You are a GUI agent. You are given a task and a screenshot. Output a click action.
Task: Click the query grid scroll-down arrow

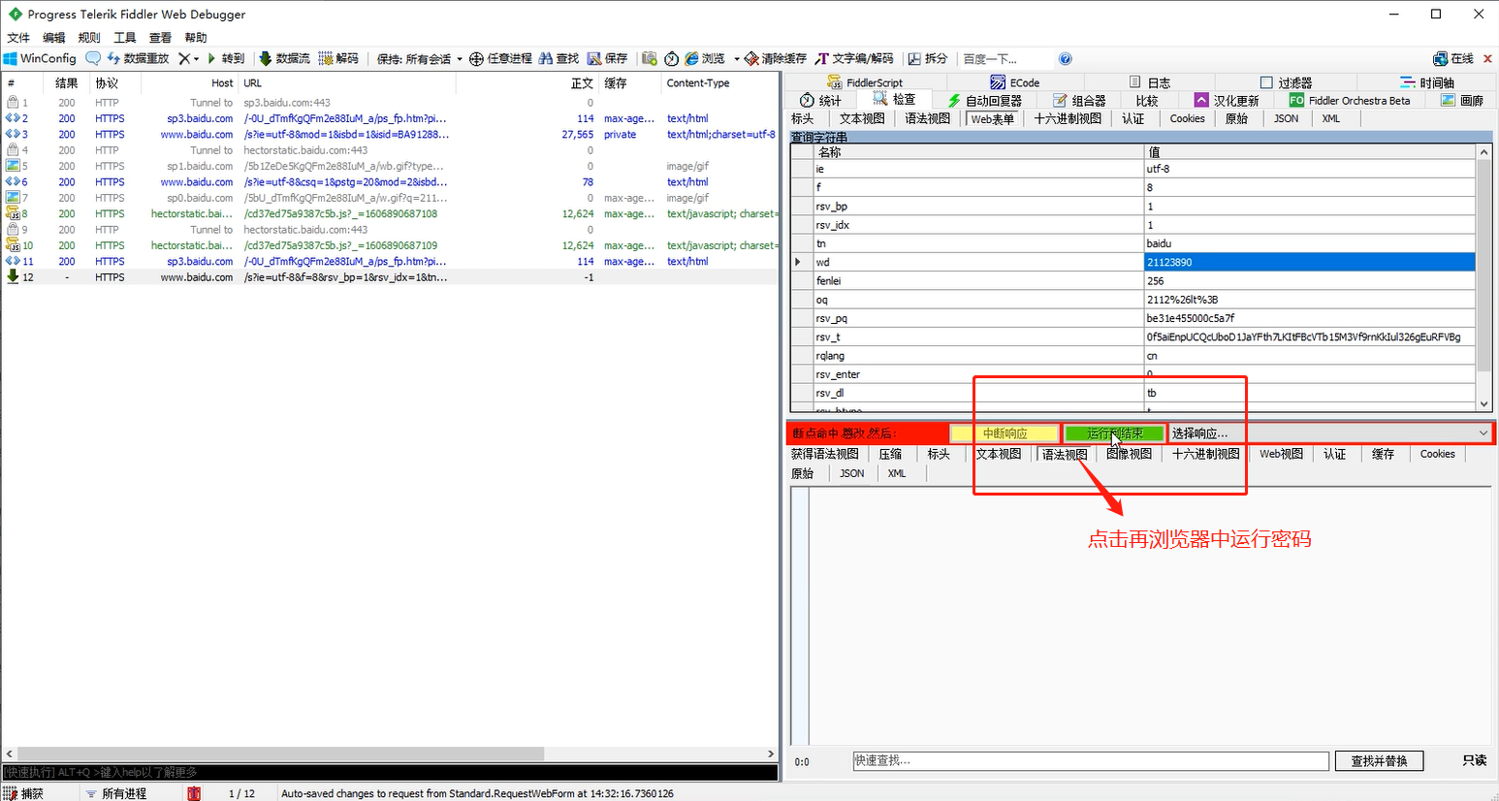(1483, 403)
